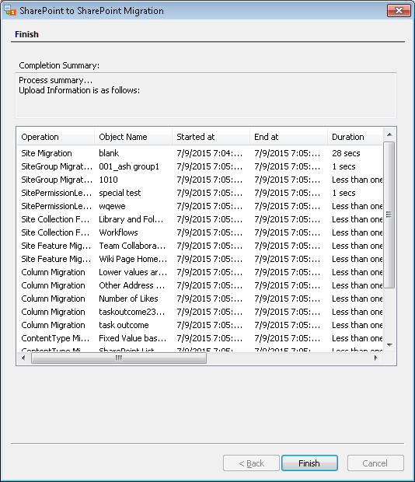Viewport: 415px width, 482px height.
Task: Select object 'Workflows'
Action: pyautogui.click(x=118, y=232)
